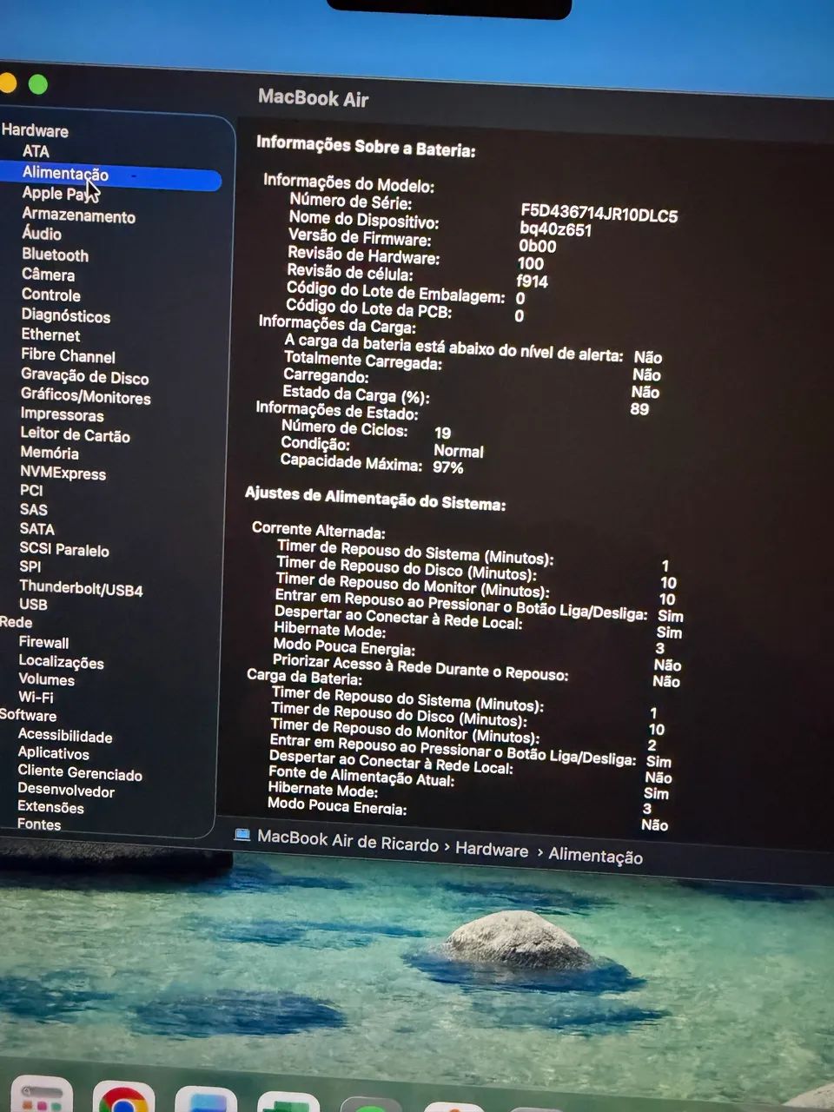Select Extensões under Software
The width and height of the screenshot is (834, 1112).
click(x=50, y=808)
